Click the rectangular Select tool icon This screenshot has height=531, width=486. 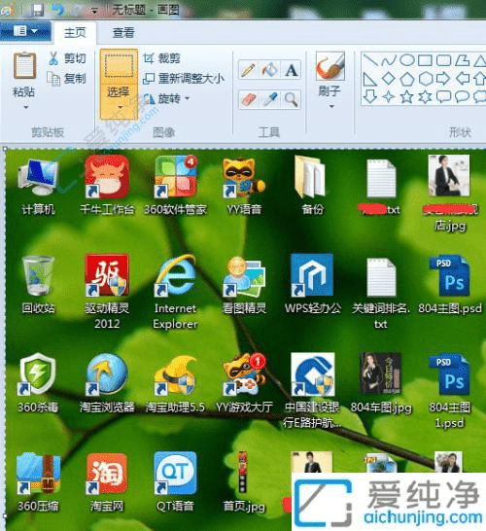coord(119,66)
